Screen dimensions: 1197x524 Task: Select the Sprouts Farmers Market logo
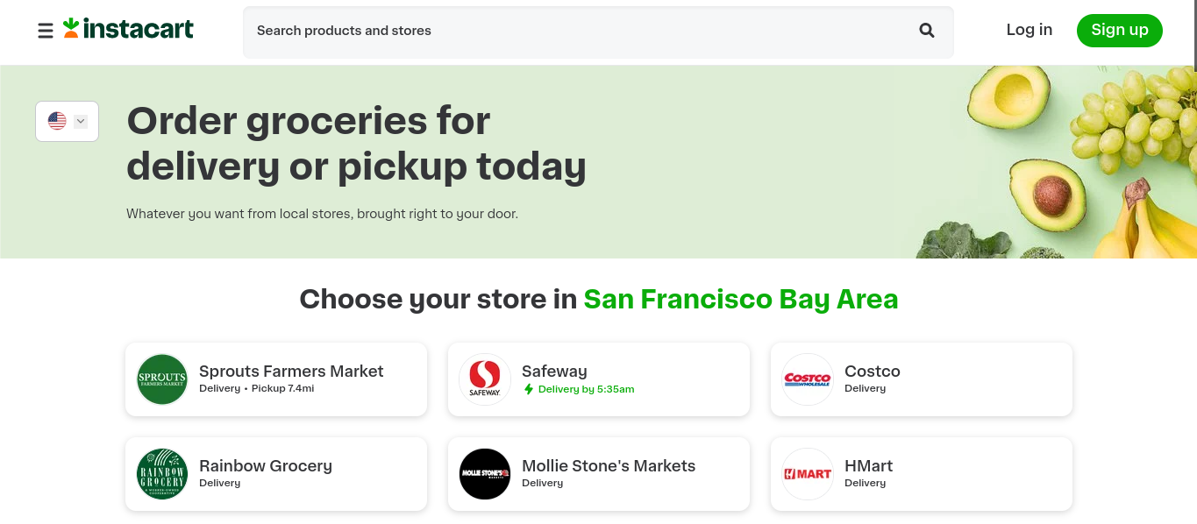162,379
